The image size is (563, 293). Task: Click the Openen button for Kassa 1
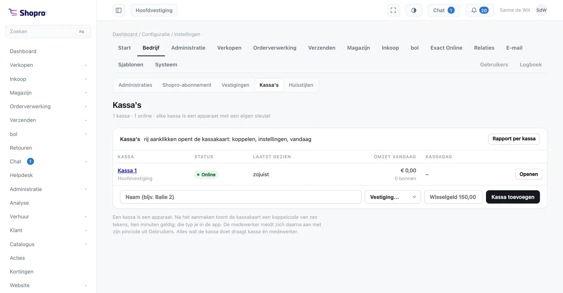click(529, 174)
